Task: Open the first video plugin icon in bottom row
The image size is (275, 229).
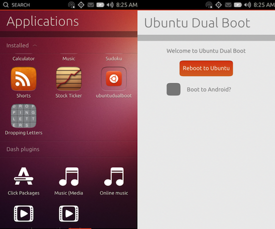Action: [23, 213]
